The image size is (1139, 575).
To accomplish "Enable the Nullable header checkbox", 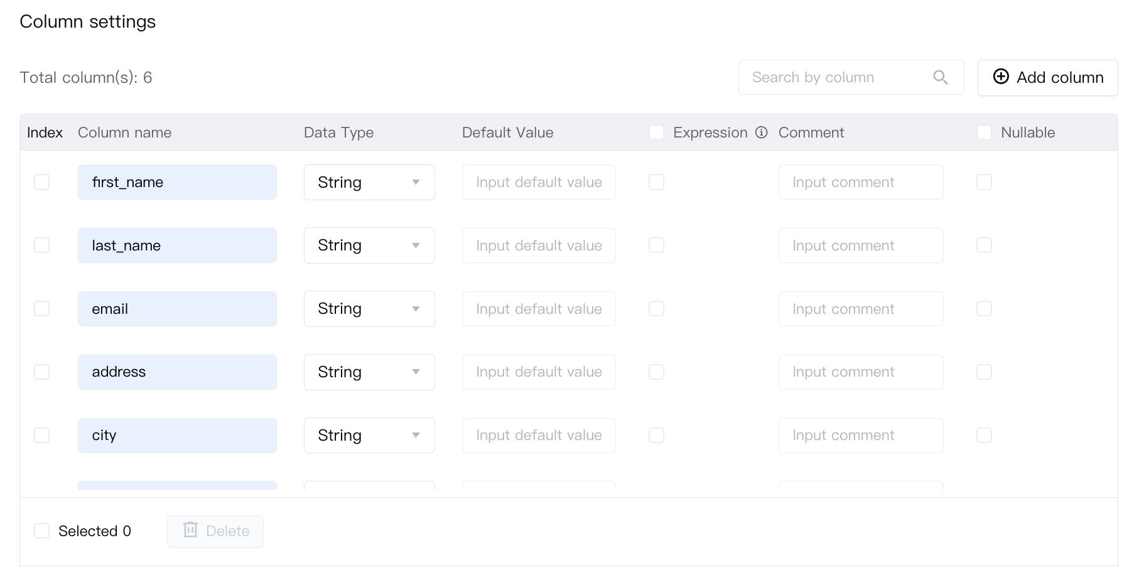I will coord(984,132).
